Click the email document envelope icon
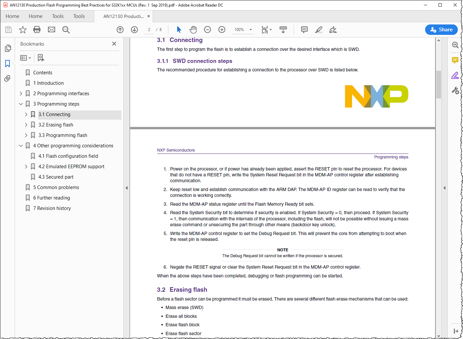463x339 pixels. pos(52,29)
